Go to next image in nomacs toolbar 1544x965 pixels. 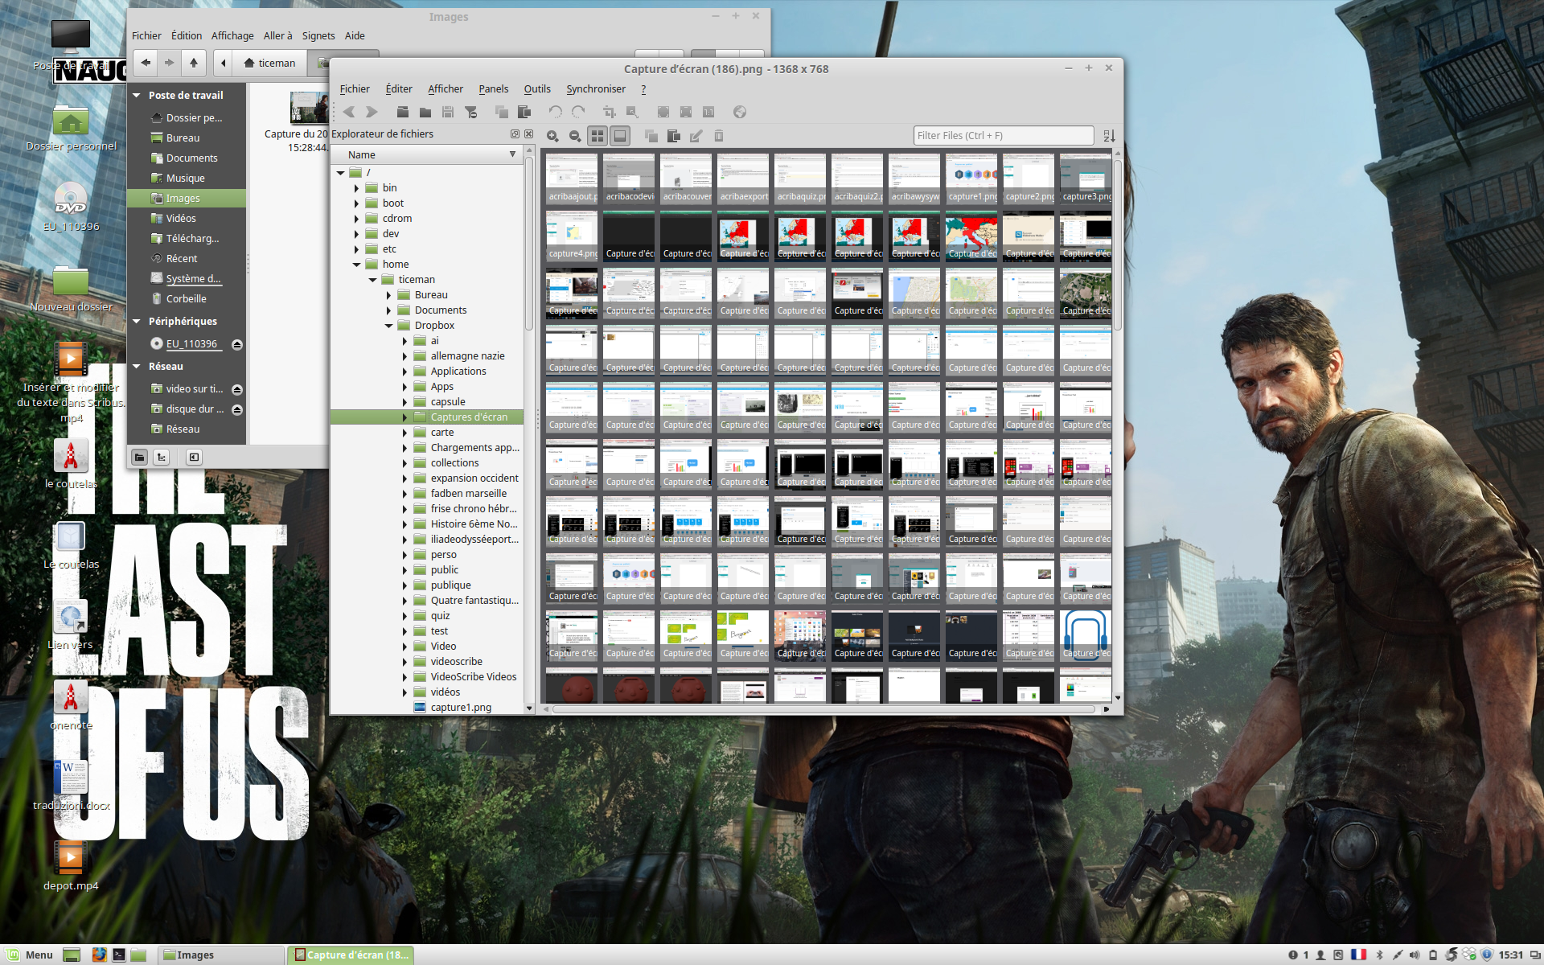[372, 112]
